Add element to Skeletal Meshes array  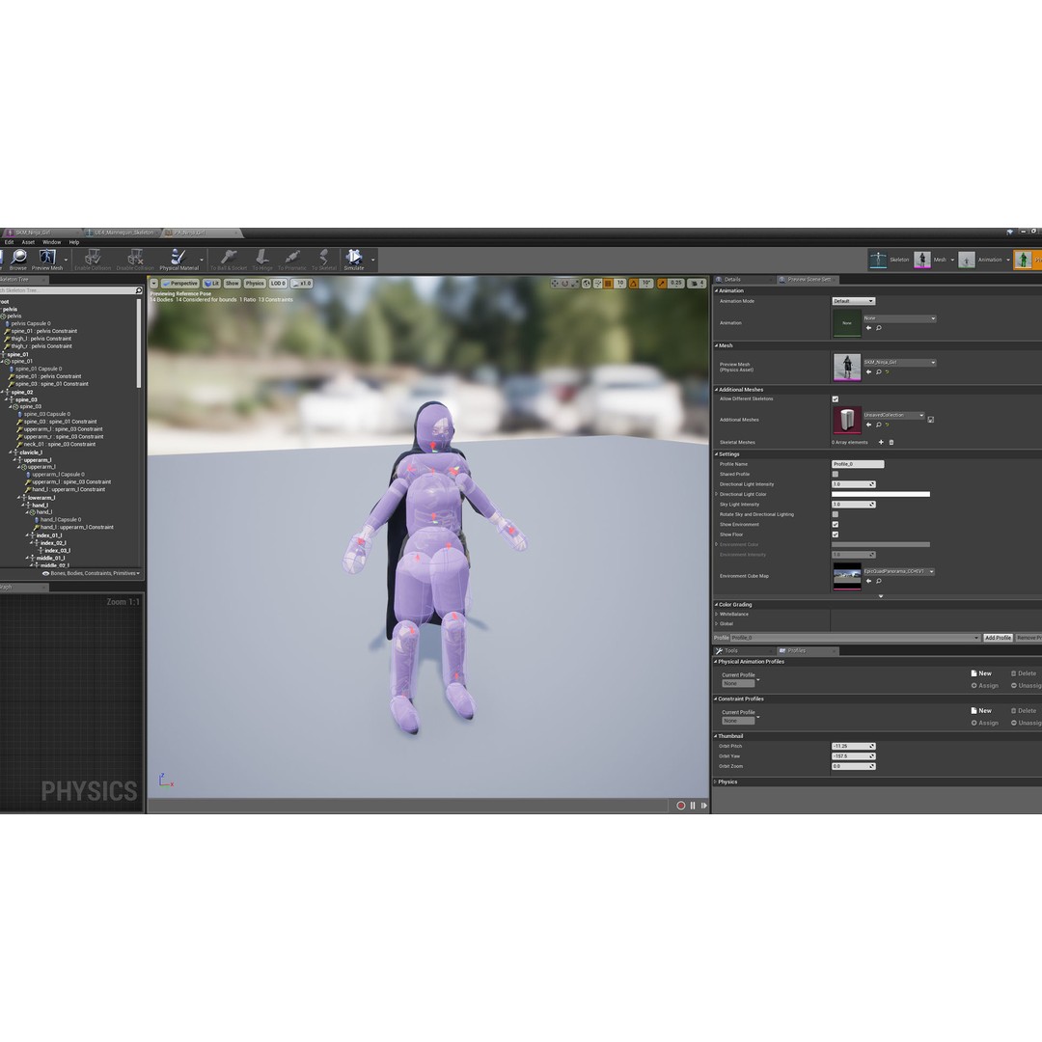pyautogui.click(x=881, y=442)
